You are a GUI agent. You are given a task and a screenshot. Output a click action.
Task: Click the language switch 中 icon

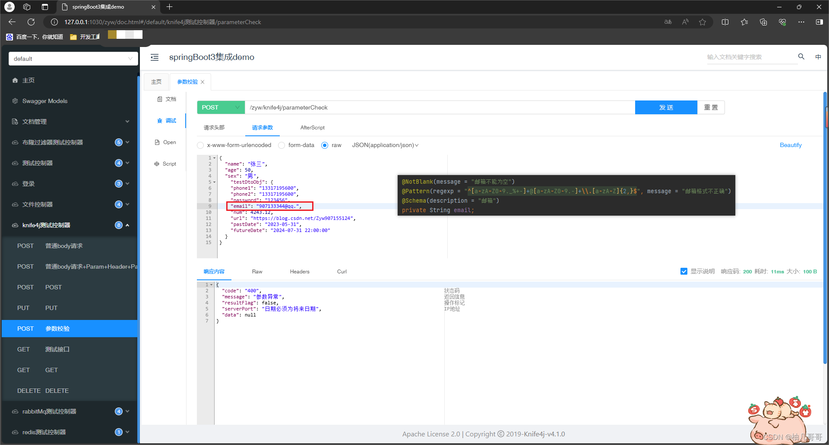(x=818, y=57)
